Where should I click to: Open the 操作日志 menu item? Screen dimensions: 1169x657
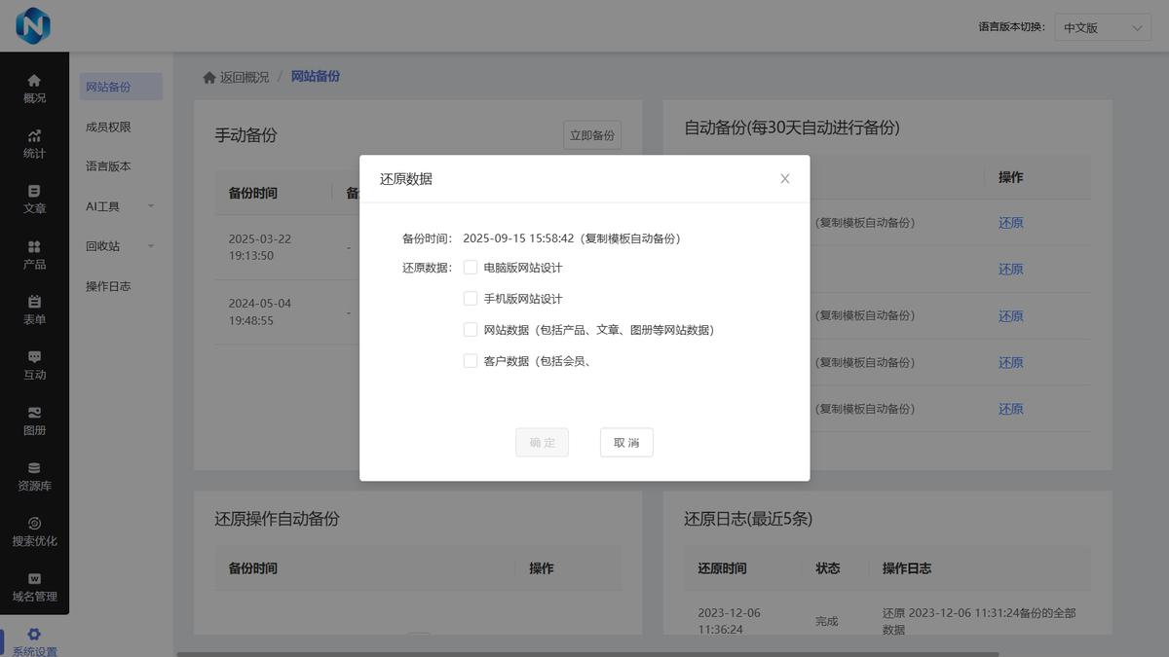pos(107,285)
